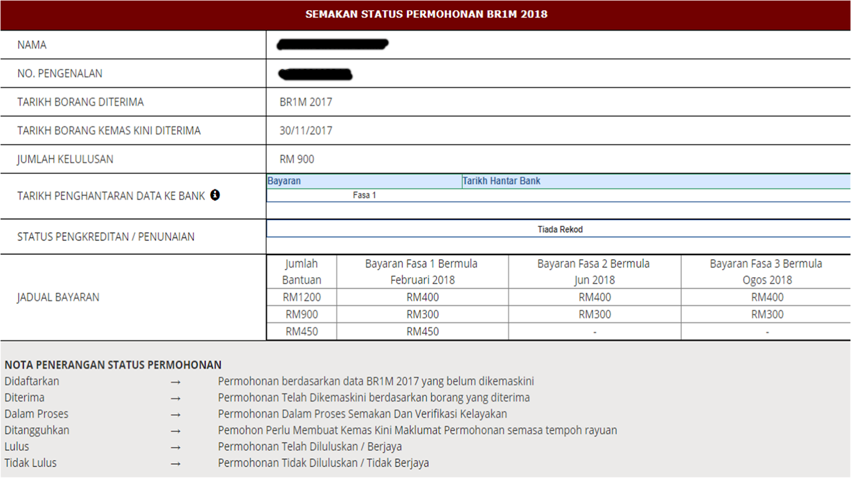Click the Diterima status term
851x478 pixels.
coord(24,398)
